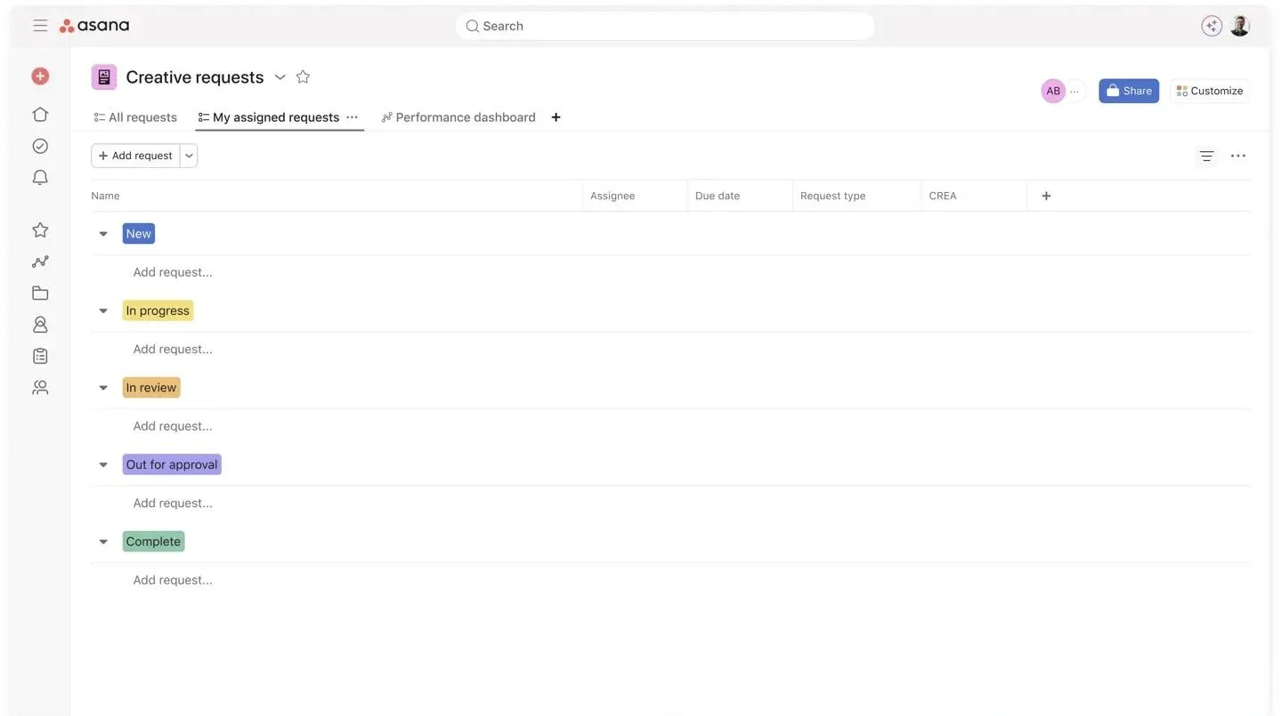Open Inbox bell notifications
This screenshot has width=1282, height=716.
(40, 178)
